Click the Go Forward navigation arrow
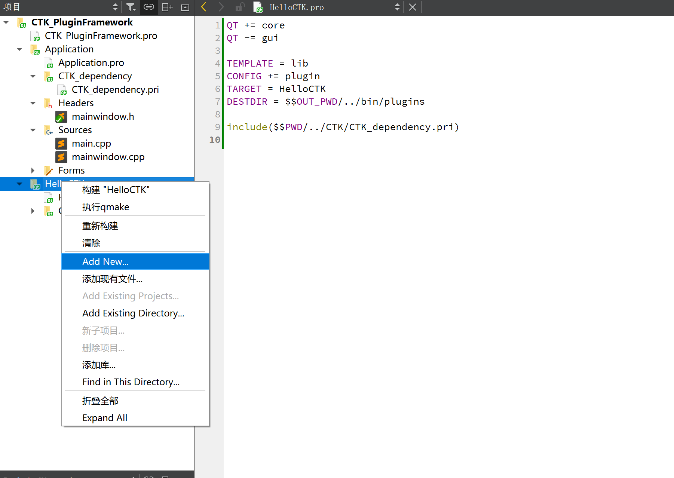 pyautogui.click(x=221, y=7)
